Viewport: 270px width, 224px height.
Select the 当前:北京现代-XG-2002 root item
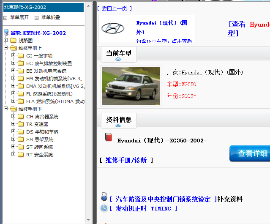click(x=38, y=33)
